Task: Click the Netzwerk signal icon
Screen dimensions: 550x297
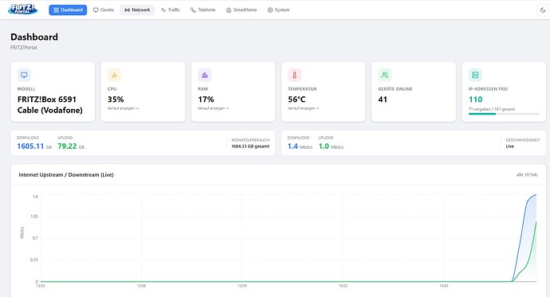Action: 128,10
